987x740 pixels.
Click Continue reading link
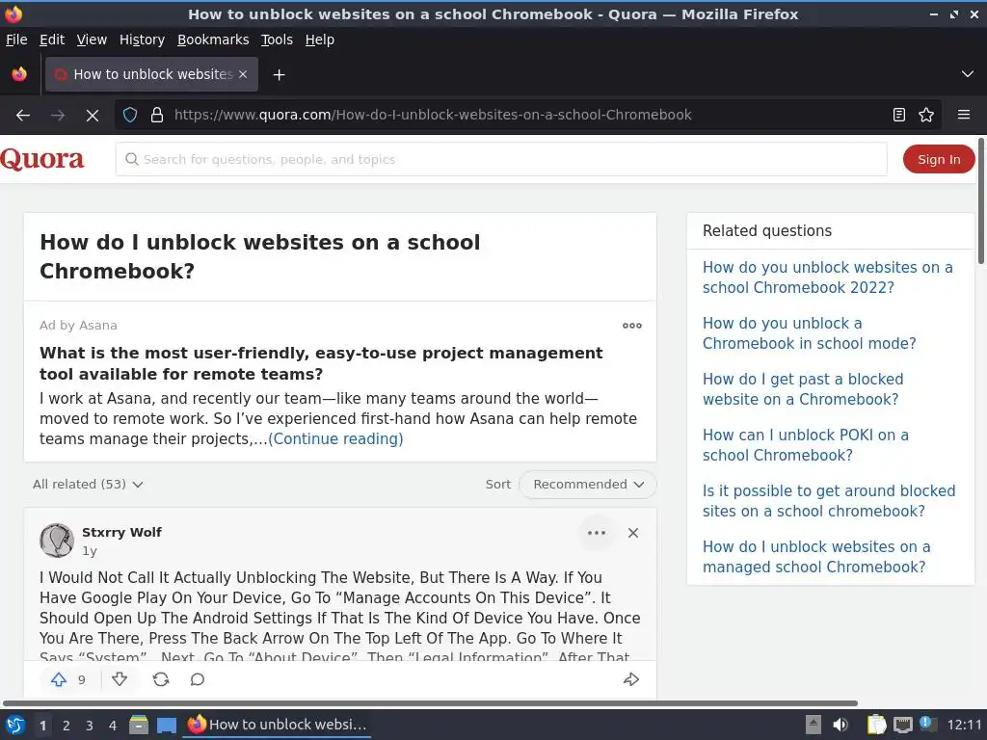336,438
